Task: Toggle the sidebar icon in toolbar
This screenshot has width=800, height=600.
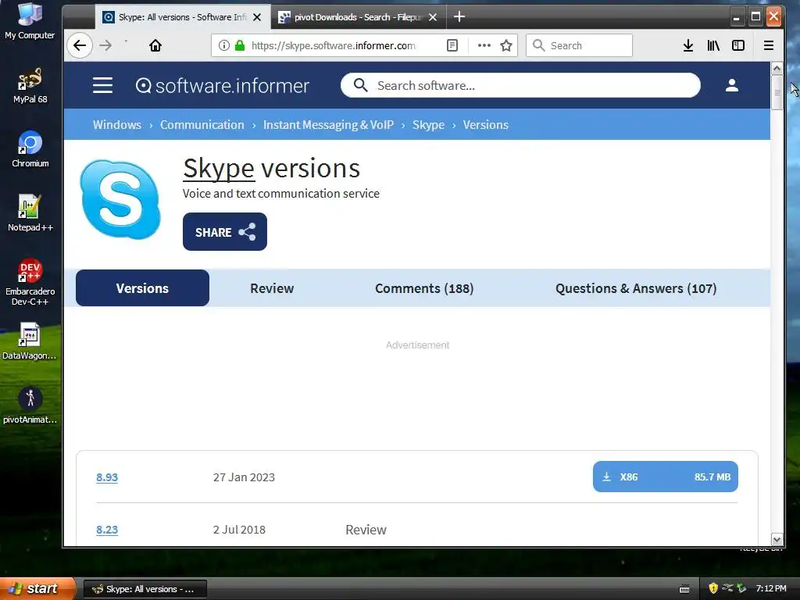Action: (x=738, y=45)
